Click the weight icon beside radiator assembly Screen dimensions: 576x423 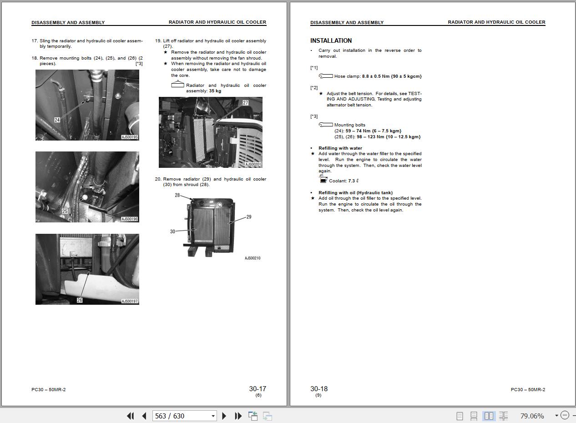[177, 85]
